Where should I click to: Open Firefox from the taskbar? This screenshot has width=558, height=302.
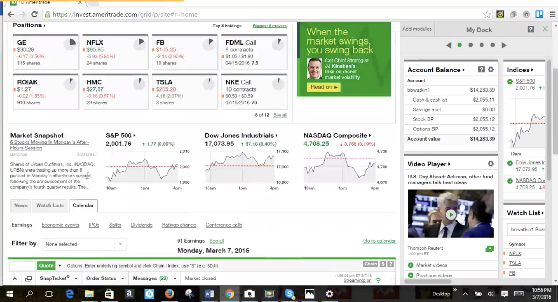click(169, 294)
